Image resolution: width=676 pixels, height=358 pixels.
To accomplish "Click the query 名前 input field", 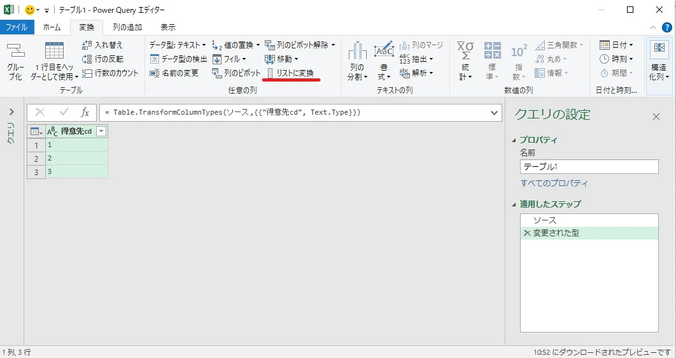I will (589, 166).
